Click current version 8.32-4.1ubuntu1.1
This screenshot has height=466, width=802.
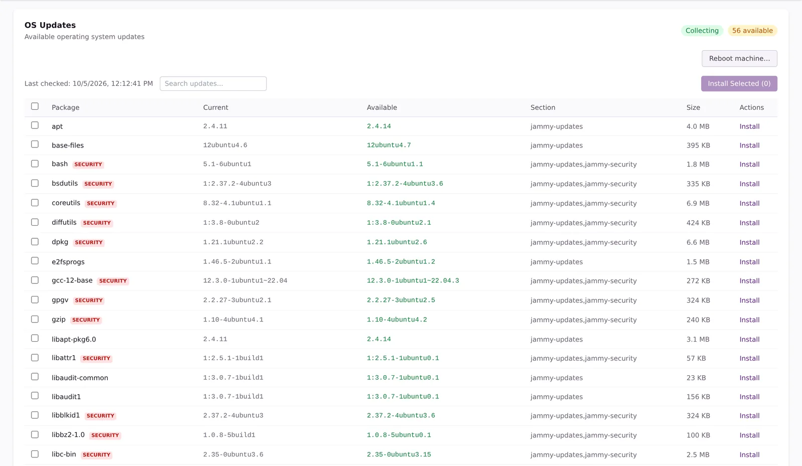tap(237, 204)
